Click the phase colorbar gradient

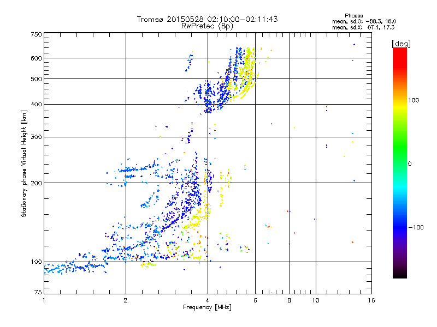click(x=400, y=162)
